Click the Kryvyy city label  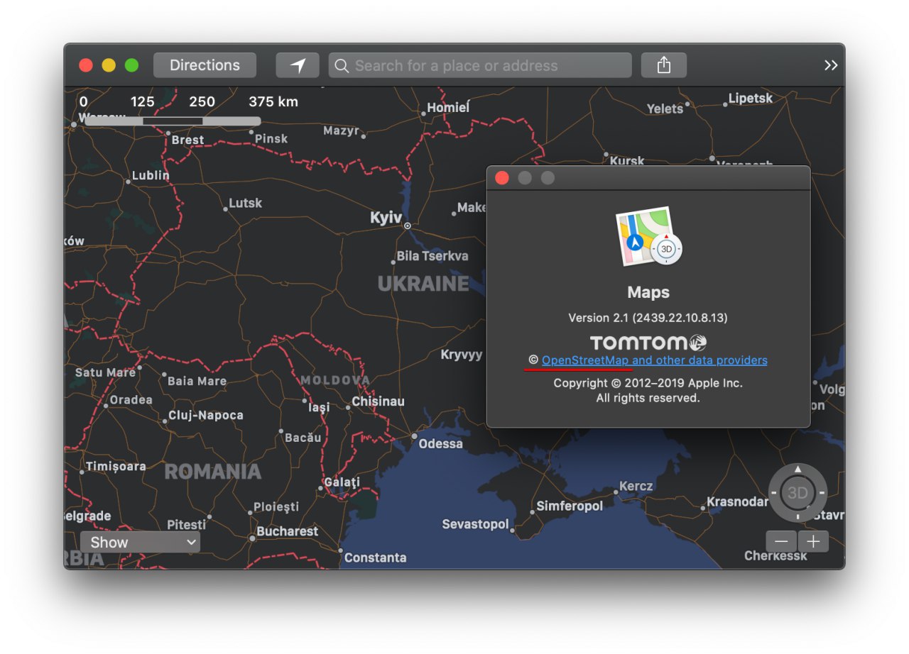point(462,355)
